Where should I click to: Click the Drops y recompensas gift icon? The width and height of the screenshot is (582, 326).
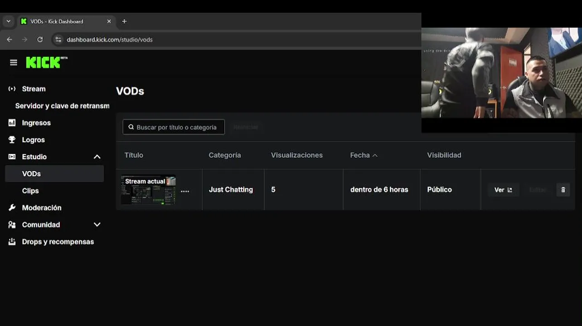pyautogui.click(x=12, y=242)
